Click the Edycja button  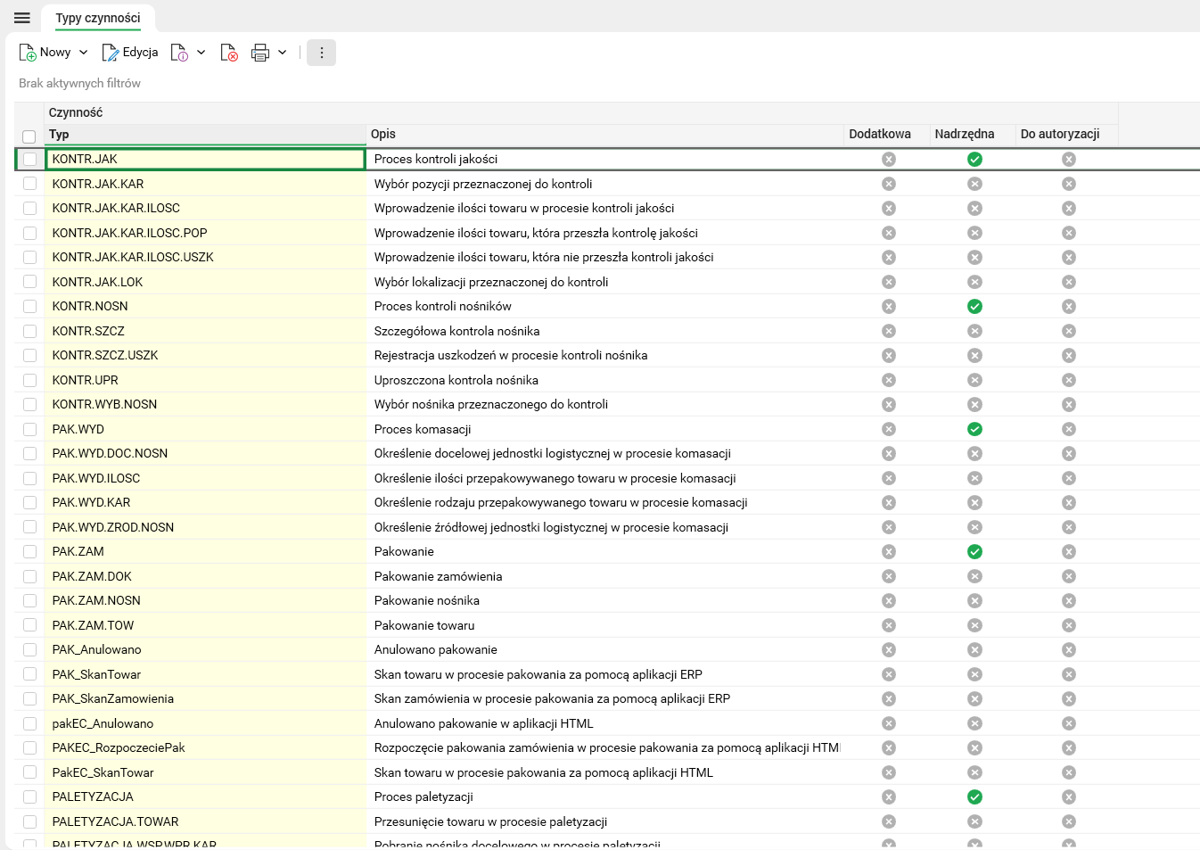tap(130, 53)
